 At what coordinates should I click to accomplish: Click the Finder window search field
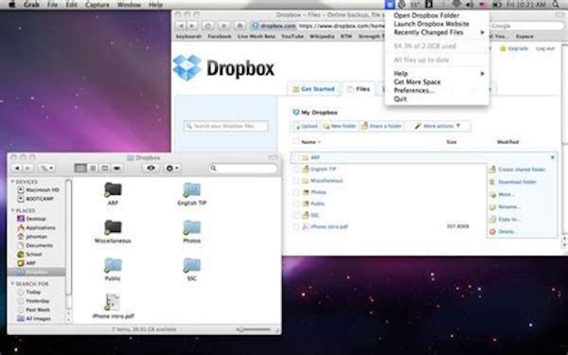click(x=243, y=169)
